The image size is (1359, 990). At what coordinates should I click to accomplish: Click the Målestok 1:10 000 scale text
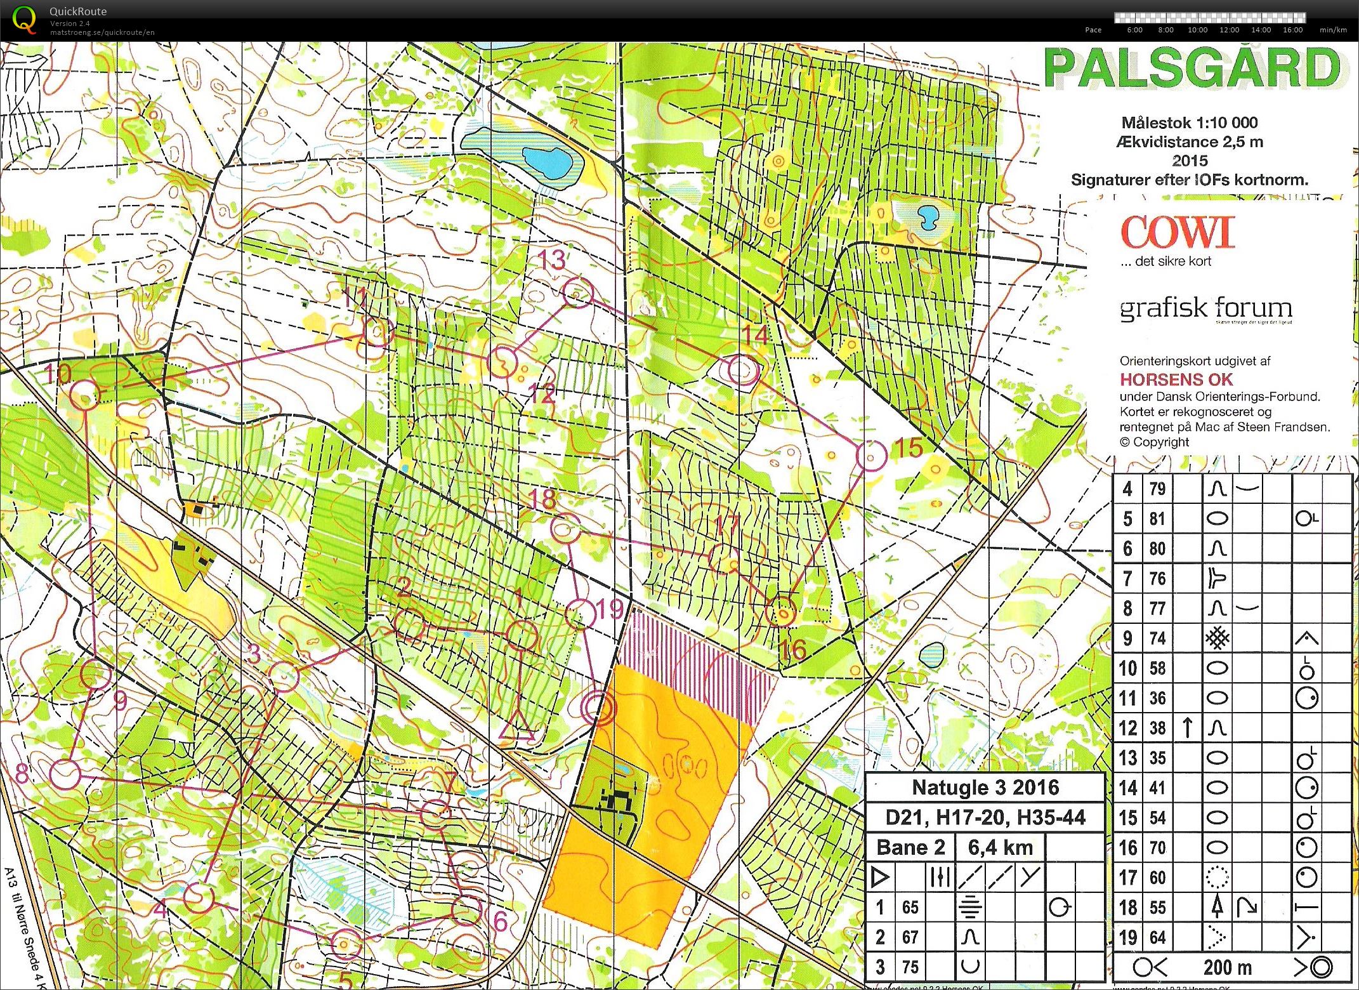pyautogui.click(x=1189, y=122)
